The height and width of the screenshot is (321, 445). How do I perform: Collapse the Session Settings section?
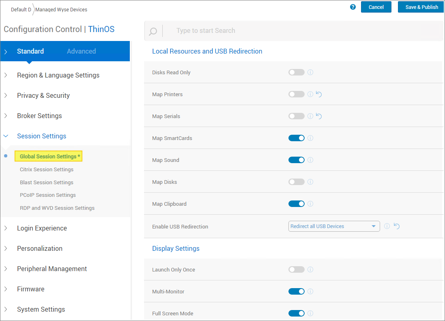(41, 136)
